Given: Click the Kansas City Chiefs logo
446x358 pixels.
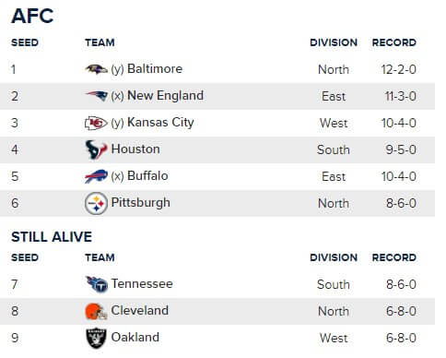Looking at the screenshot, I should point(96,123).
